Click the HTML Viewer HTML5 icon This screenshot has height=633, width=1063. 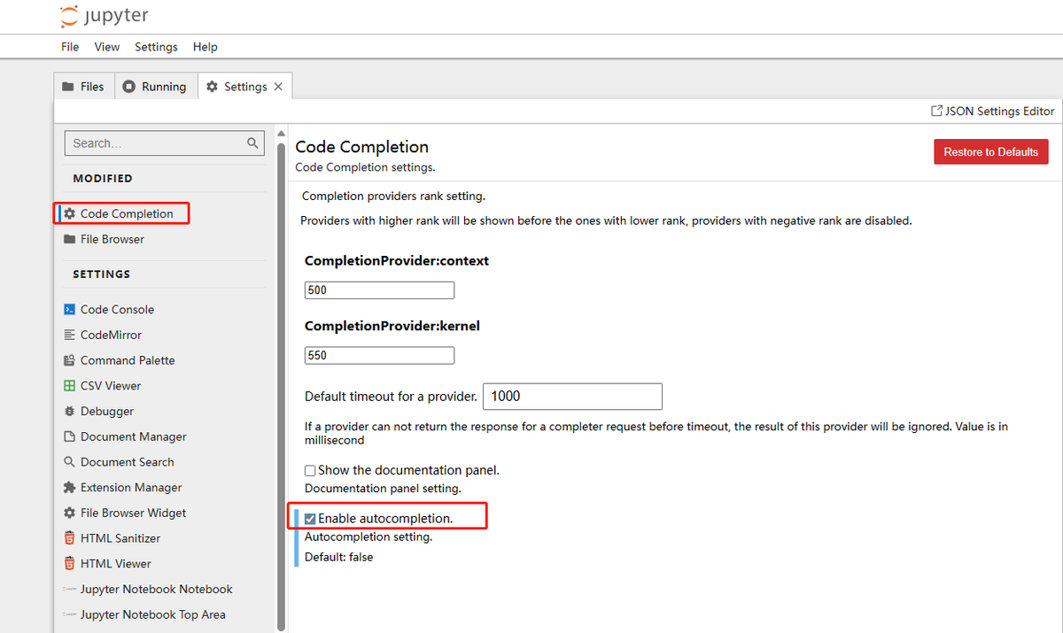(x=69, y=564)
